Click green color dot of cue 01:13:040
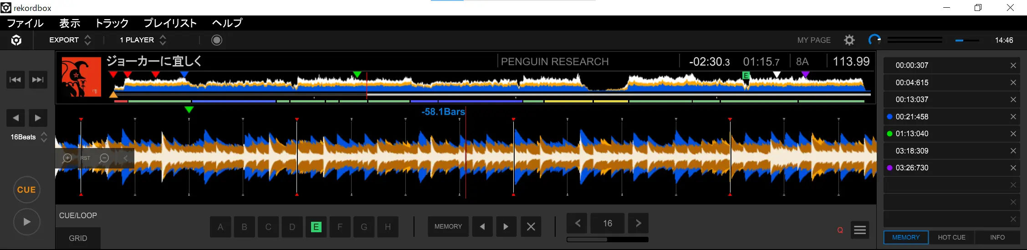This screenshot has height=250, width=1027. pyautogui.click(x=889, y=134)
